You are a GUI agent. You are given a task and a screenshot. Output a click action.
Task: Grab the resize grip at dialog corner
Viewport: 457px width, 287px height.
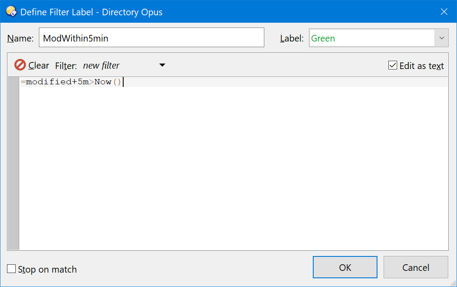pyautogui.click(x=453, y=284)
